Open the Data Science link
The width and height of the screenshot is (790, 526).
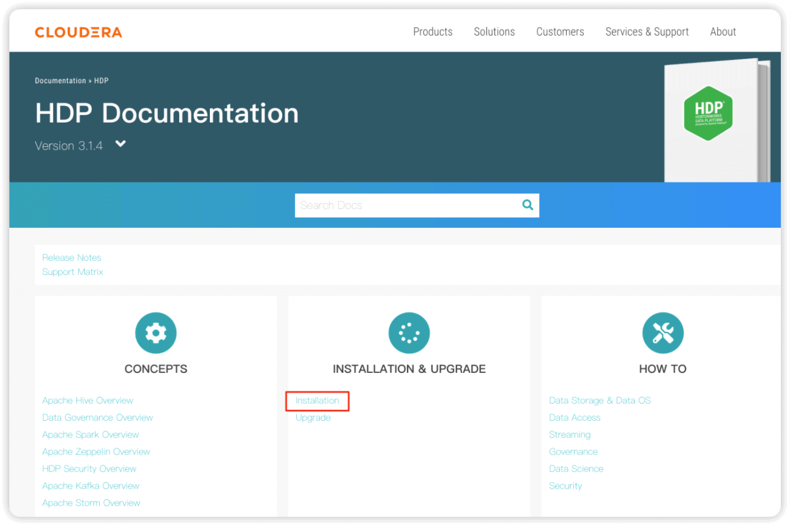(x=576, y=469)
